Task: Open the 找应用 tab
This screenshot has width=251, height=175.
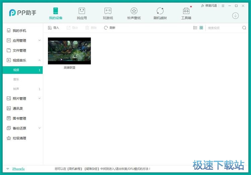Action: [82, 14]
